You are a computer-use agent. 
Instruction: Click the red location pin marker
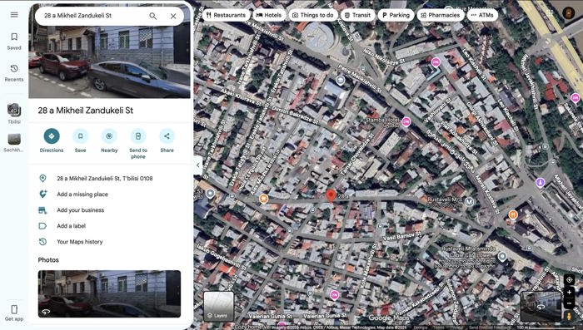coord(331,195)
